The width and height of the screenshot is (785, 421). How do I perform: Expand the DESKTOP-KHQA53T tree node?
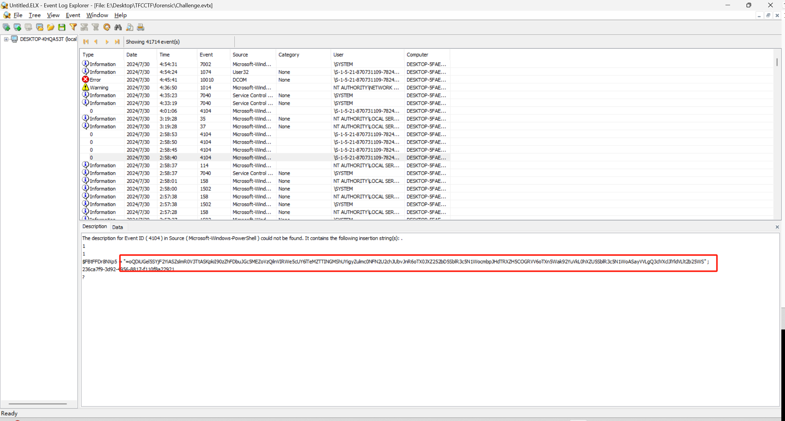6,39
